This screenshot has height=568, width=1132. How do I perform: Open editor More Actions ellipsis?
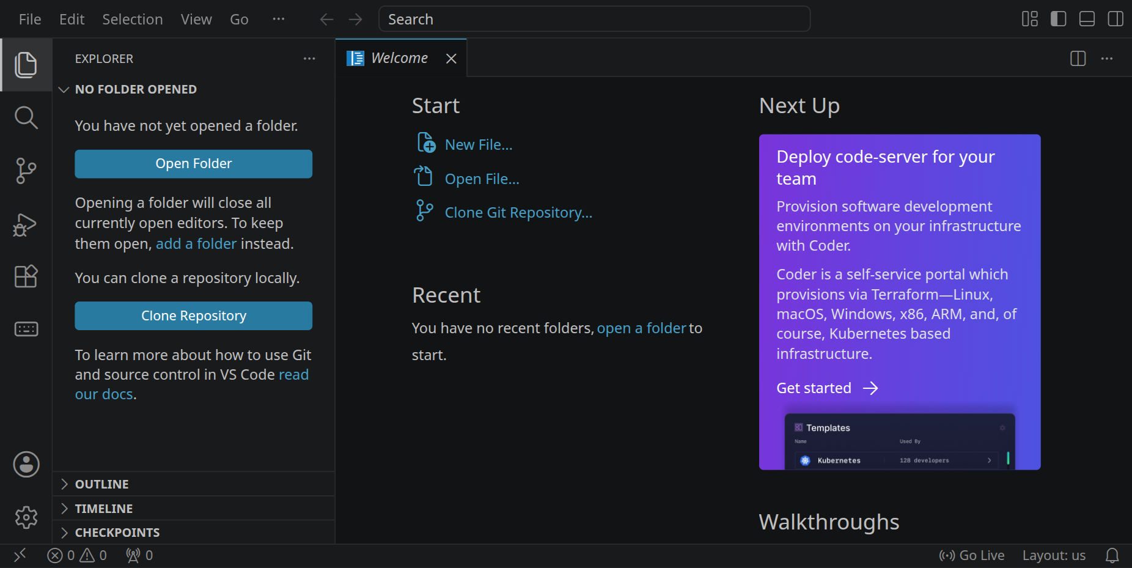1107,59
